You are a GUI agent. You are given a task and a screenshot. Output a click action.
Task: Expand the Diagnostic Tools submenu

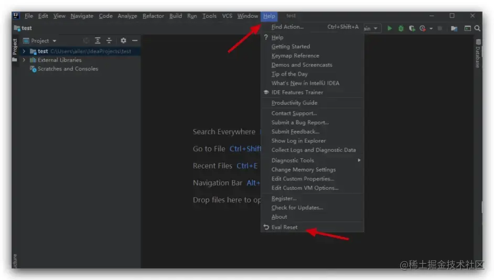coord(312,160)
